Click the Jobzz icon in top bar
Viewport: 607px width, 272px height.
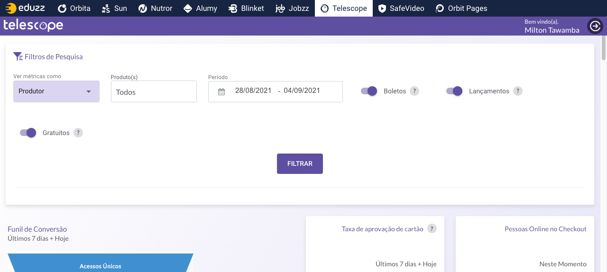click(x=280, y=9)
